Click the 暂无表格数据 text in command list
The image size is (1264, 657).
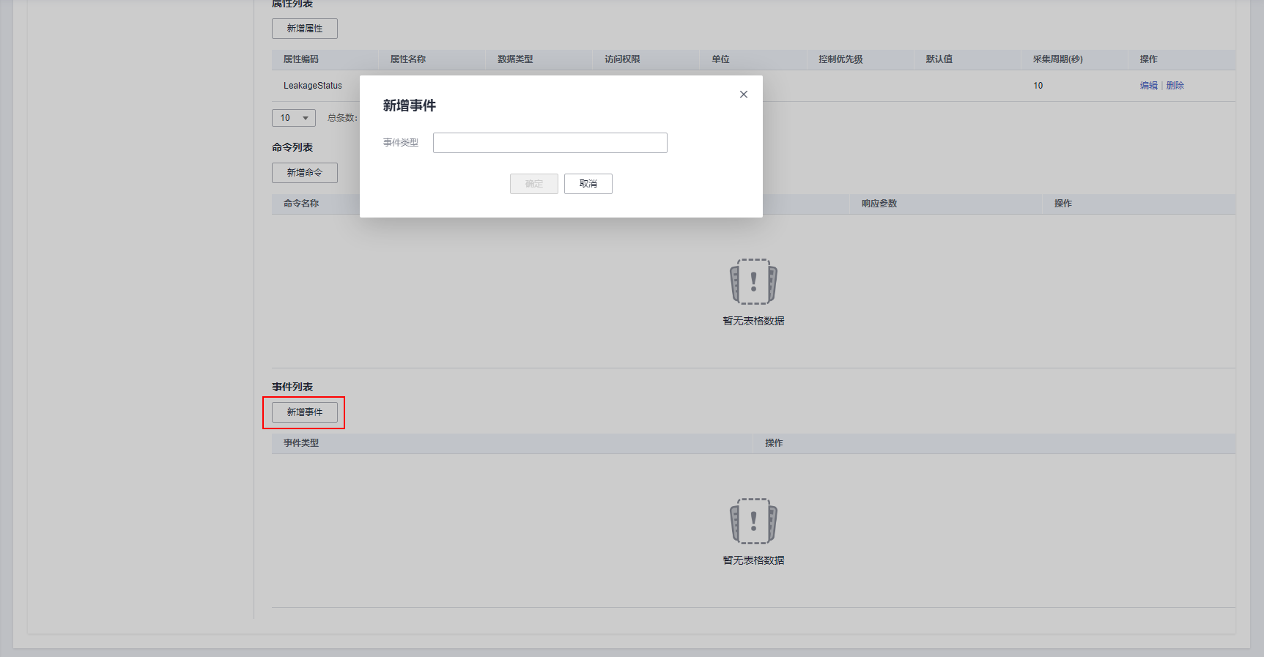pos(753,321)
